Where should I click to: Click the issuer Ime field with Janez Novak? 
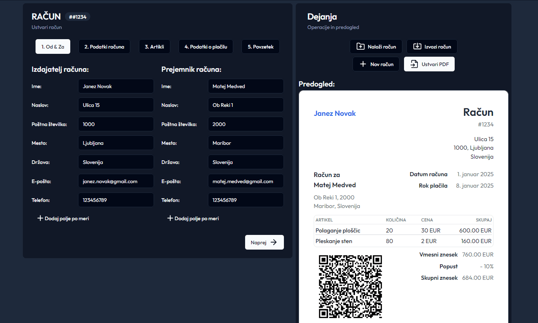coord(116,86)
